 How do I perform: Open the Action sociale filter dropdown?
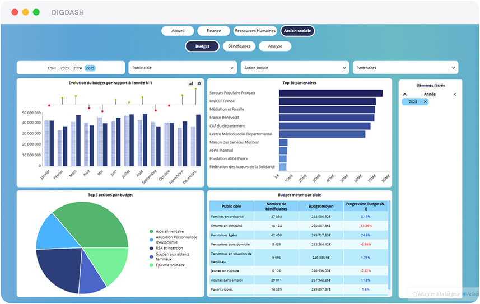(295, 68)
